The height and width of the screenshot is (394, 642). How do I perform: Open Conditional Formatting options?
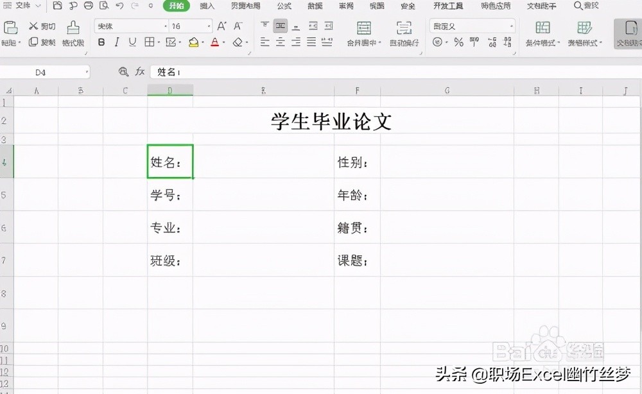pyautogui.click(x=542, y=32)
